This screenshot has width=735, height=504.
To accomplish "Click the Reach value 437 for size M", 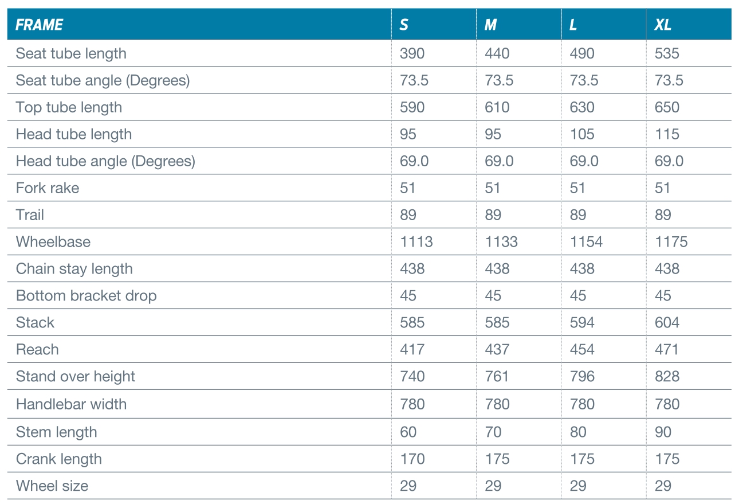I will click(x=497, y=350).
